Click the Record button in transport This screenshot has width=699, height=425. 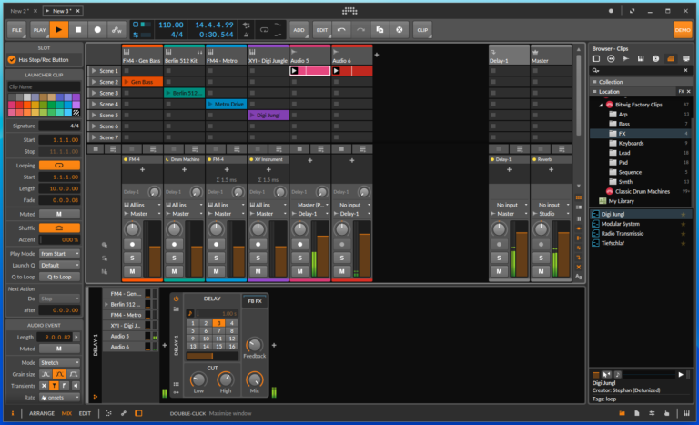point(97,30)
